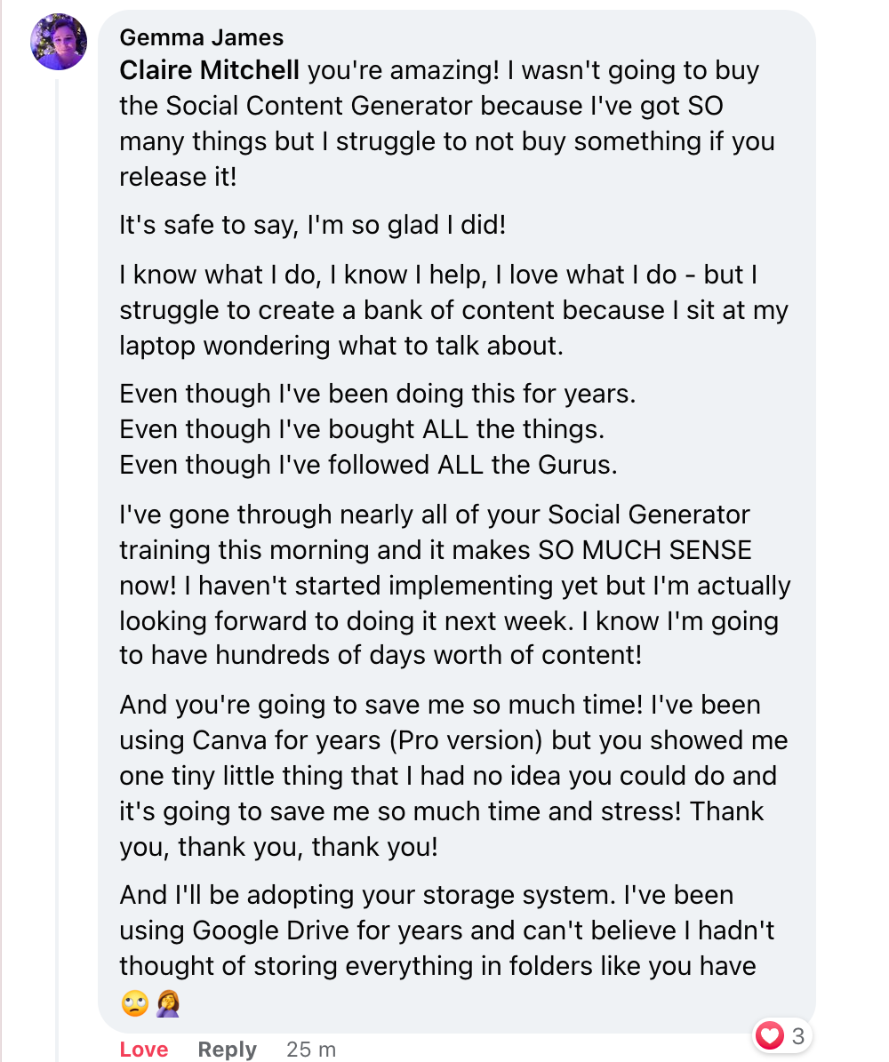This screenshot has width=889, height=1062.
Task: Click the line "Even though I've followed ALL the Gurus"
Action: click(x=369, y=465)
